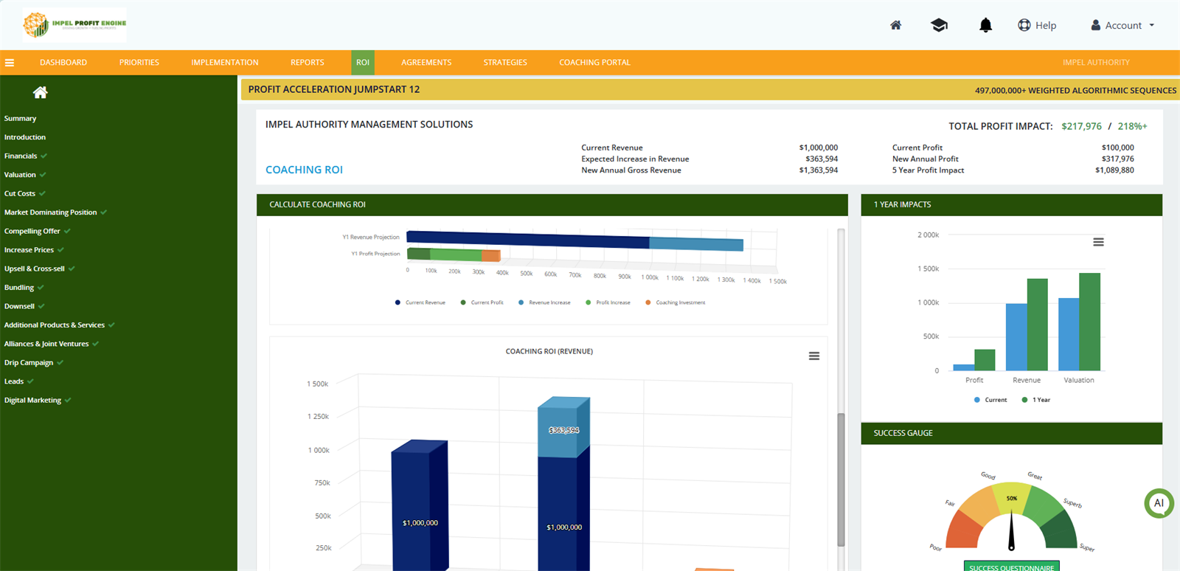
Task: Toggle Current Revenue legend in projection chart
Action: tap(425, 302)
